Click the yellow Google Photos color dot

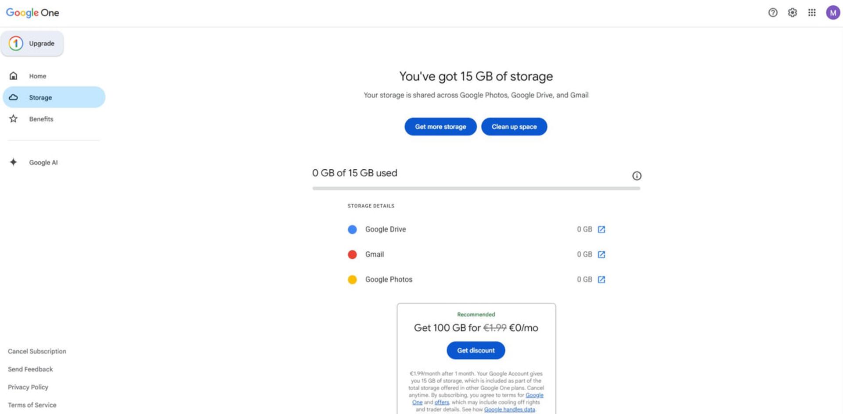coord(352,279)
